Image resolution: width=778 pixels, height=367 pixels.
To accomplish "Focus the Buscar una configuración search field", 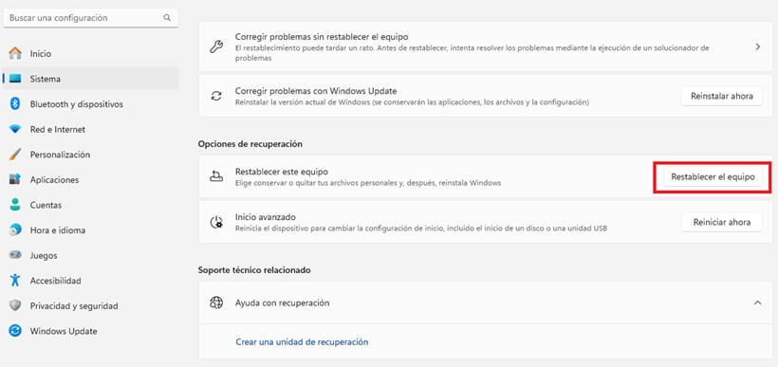I will click(90, 18).
